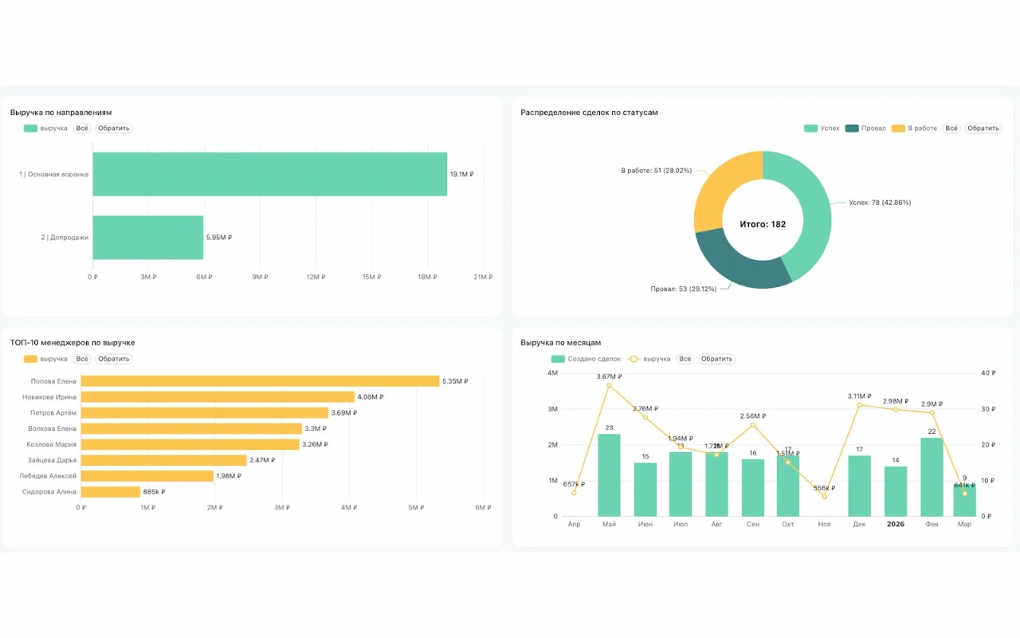Select Всё in ТОП-10 менеджеров chart
1020x638 pixels.
pyautogui.click(x=82, y=359)
